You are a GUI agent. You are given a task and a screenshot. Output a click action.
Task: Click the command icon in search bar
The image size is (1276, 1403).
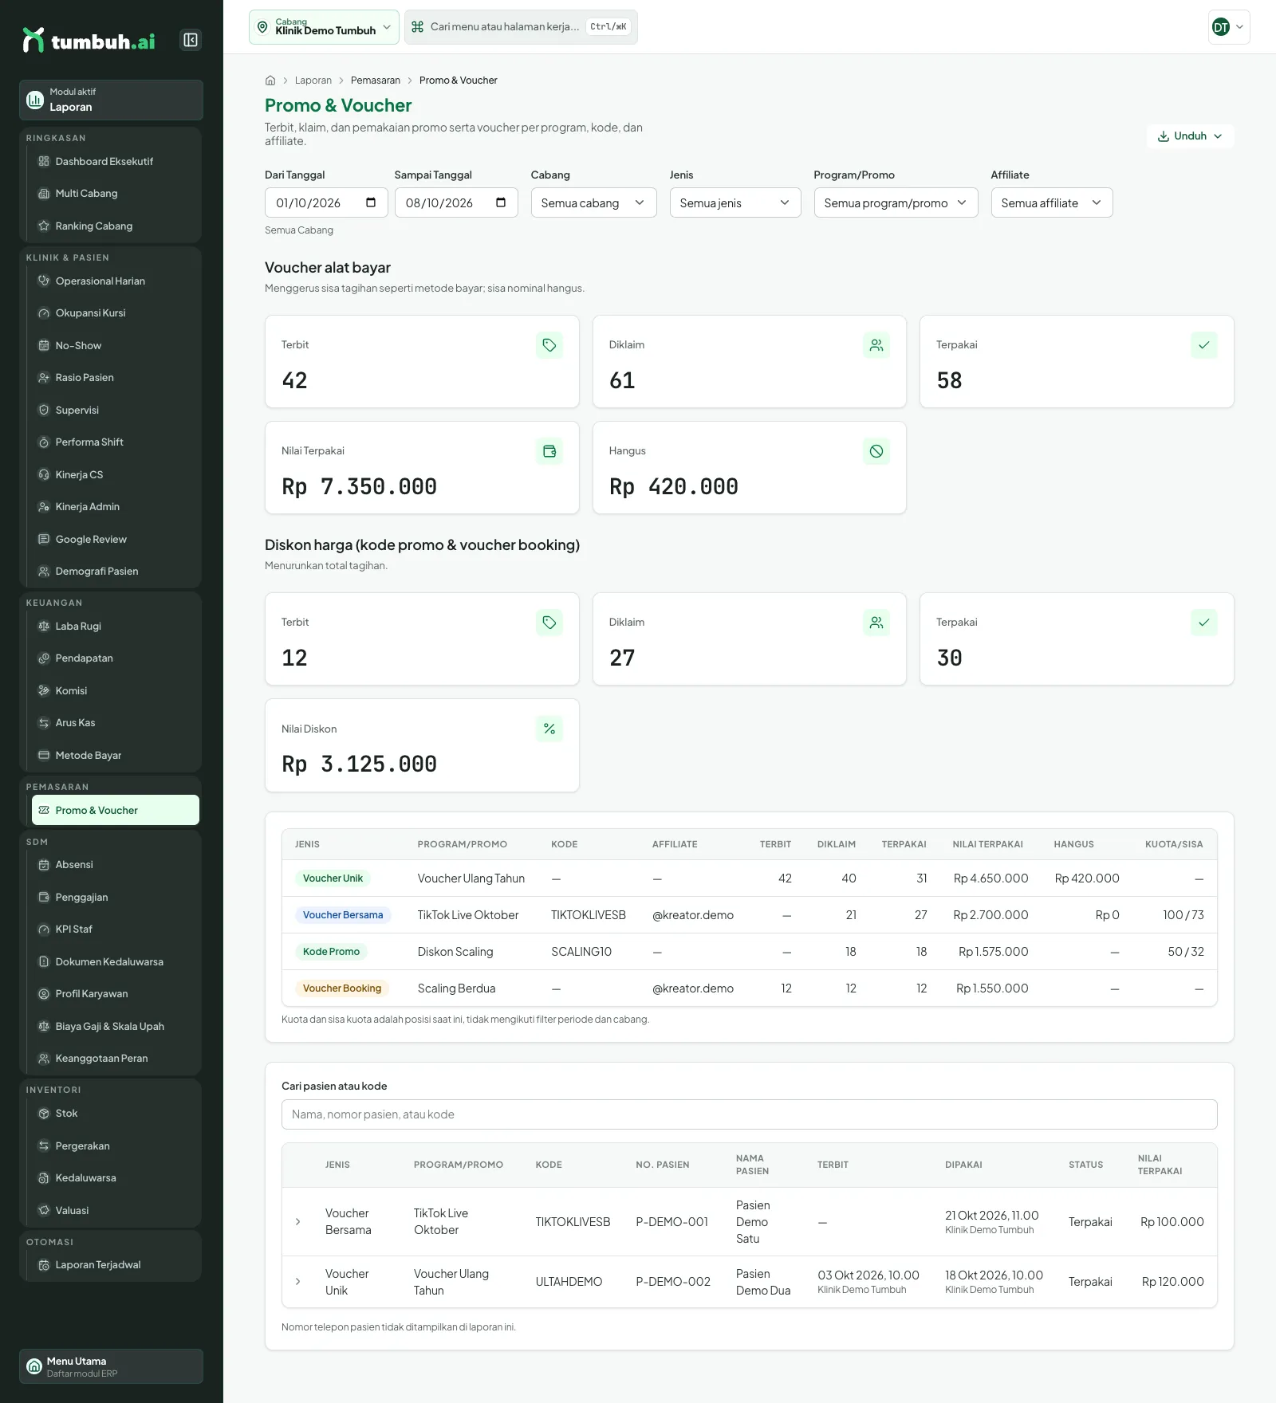pos(417,27)
